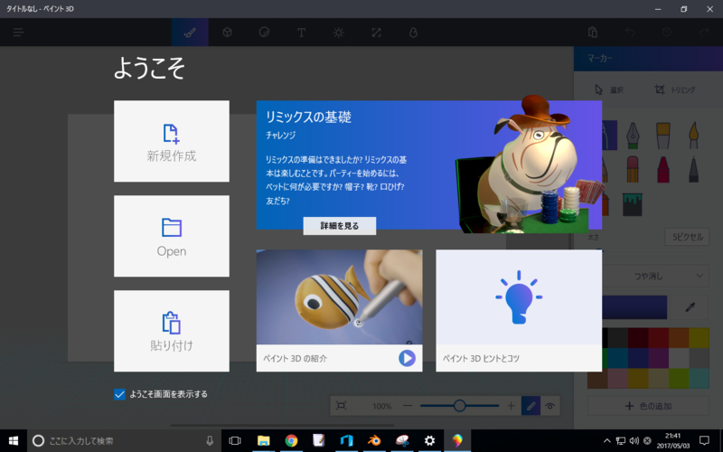Open the hamburger menu in Paint 3D
The height and width of the screenshot is (452, 723).
pyautogui.click(x=18, y=32)
